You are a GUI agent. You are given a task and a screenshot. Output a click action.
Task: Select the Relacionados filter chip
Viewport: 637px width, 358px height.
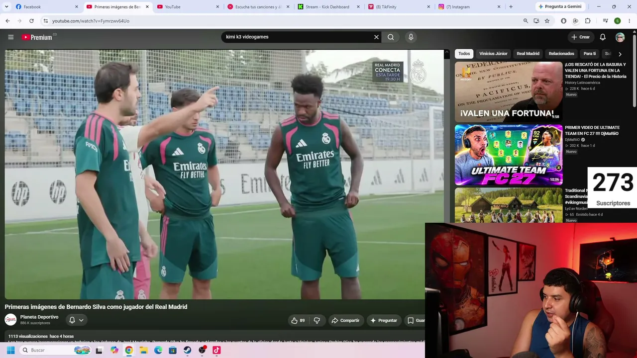561,54
